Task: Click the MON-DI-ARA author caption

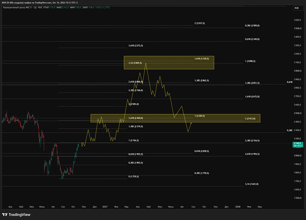Action: 7,2
